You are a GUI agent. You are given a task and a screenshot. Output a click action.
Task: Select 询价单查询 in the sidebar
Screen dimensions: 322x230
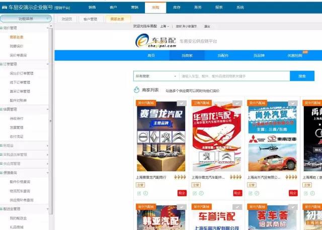tap(18, 55)
